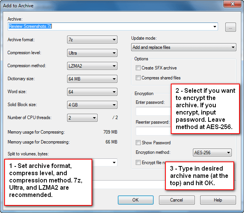The image size is (244, 213).
Task: Open the Update mode dropdown
Action: pos(184,47)
